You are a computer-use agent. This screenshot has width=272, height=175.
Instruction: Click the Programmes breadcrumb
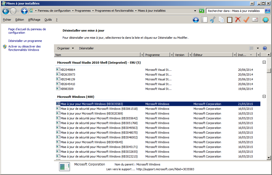(83, 11)
